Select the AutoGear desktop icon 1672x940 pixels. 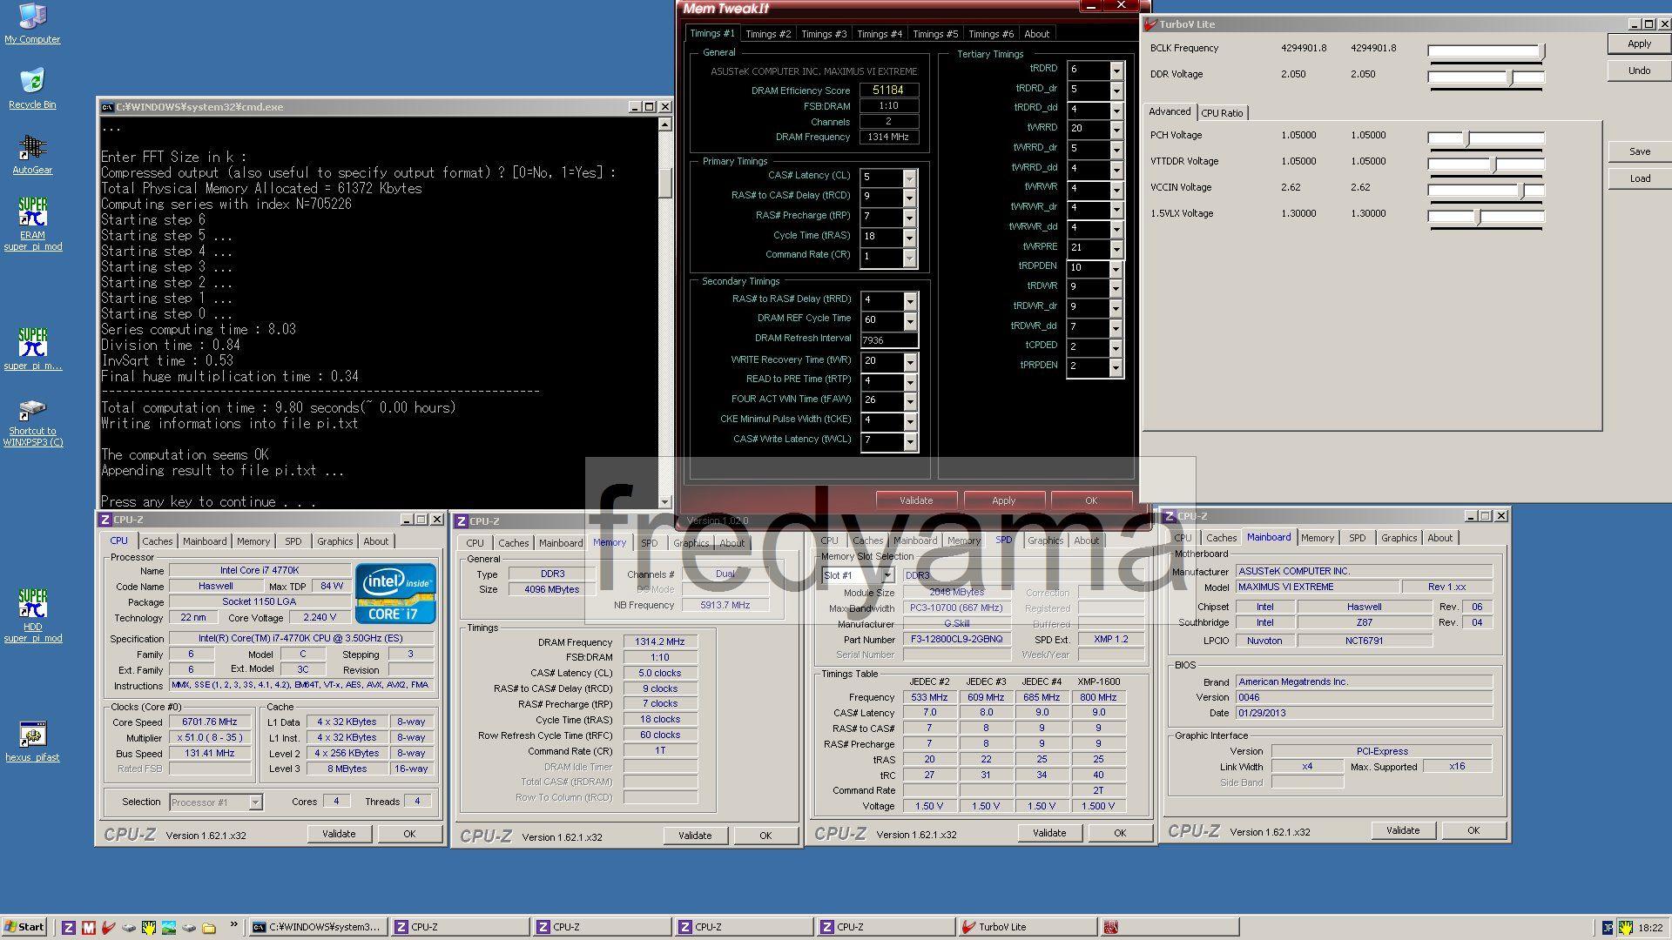tap(32, 154)
